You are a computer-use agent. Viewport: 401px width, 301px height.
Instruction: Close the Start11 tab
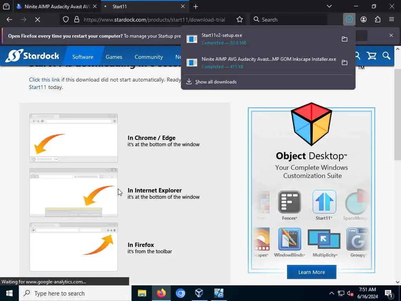182,6
